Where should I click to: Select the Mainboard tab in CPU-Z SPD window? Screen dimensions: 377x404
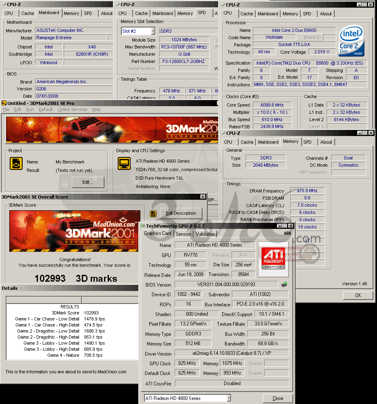(x=162, y=13)
